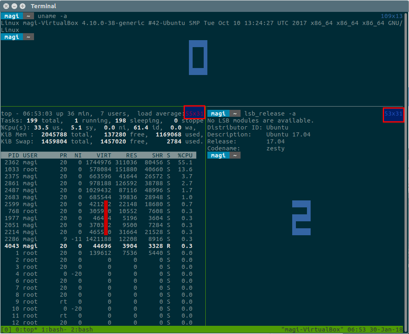Click the 55x31 pane size label
Screen dimensions: 409x334
pyautogui.click(x=194, y=113)
